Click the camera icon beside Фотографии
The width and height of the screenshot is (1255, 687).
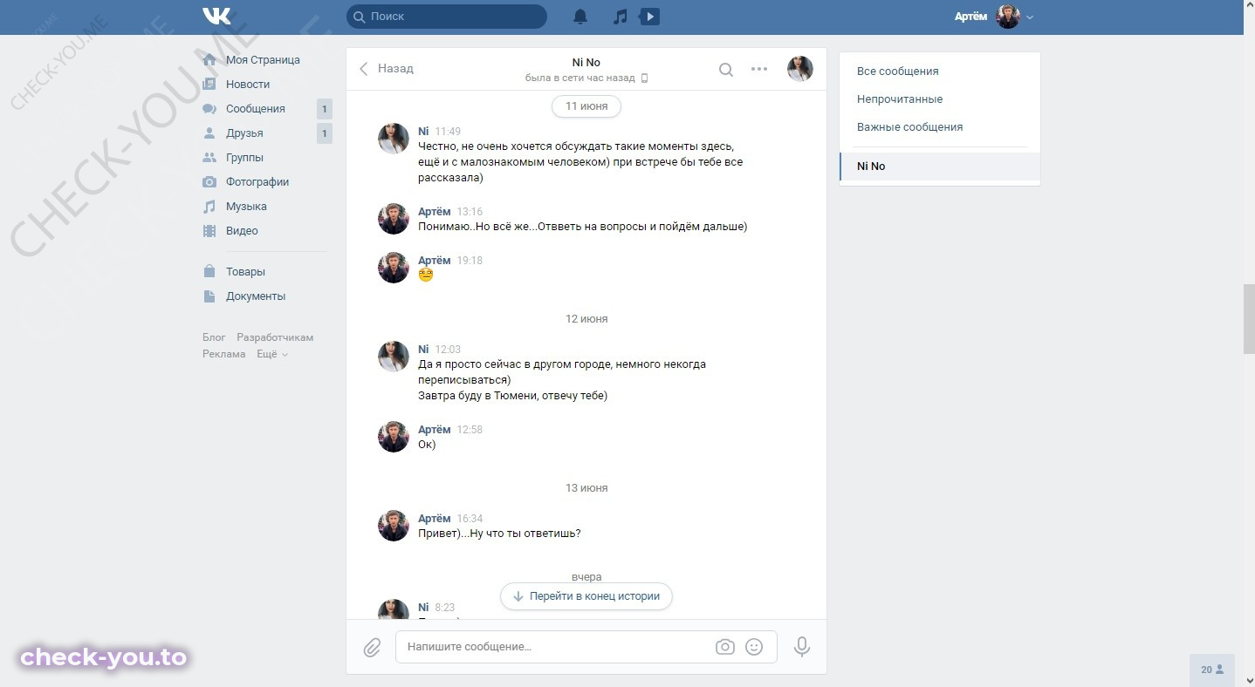(209, 182)
